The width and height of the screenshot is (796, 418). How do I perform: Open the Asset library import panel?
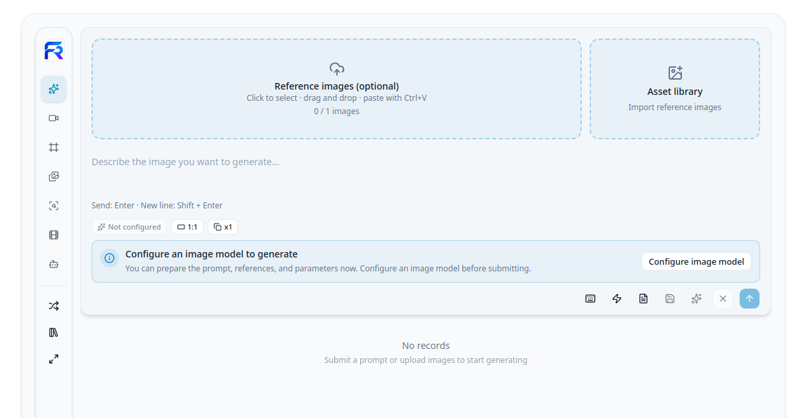[675, 89]
